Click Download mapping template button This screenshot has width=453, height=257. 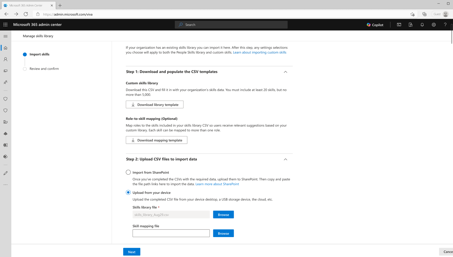tap(157, 140)
